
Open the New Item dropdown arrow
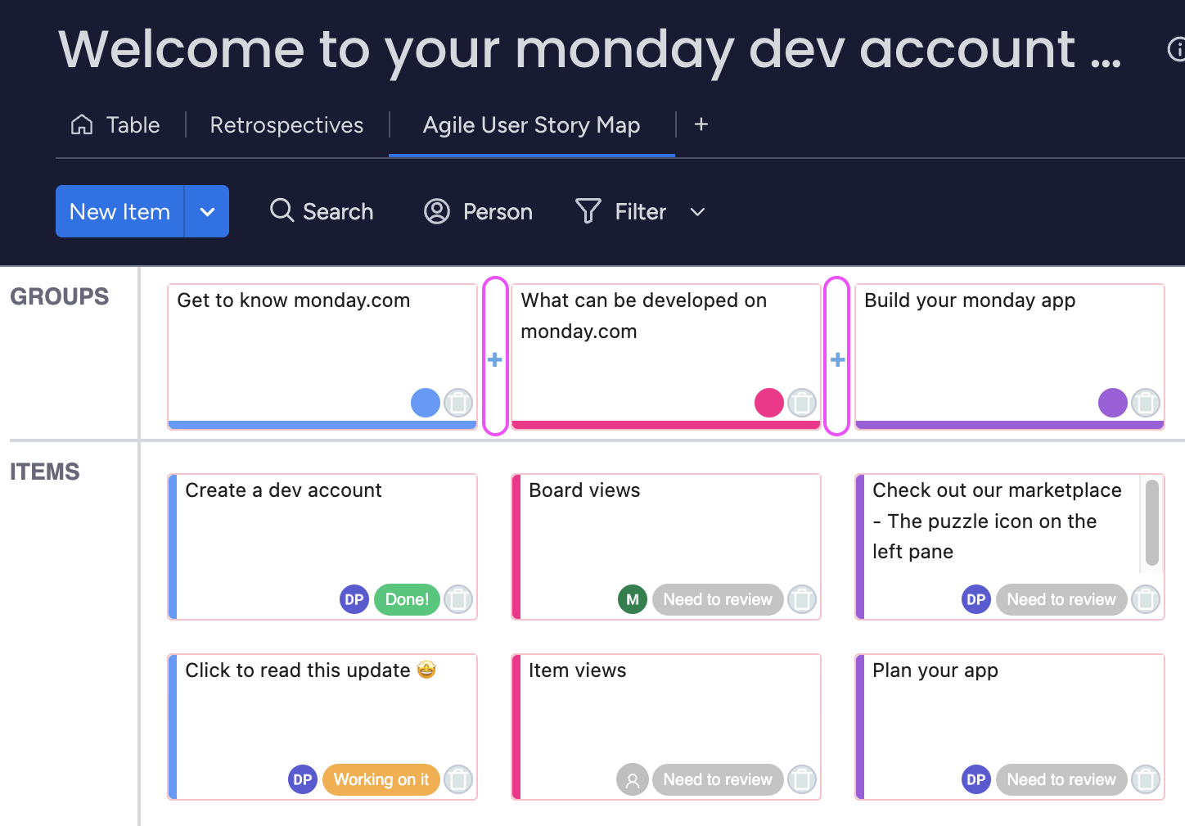pos(207,211)
